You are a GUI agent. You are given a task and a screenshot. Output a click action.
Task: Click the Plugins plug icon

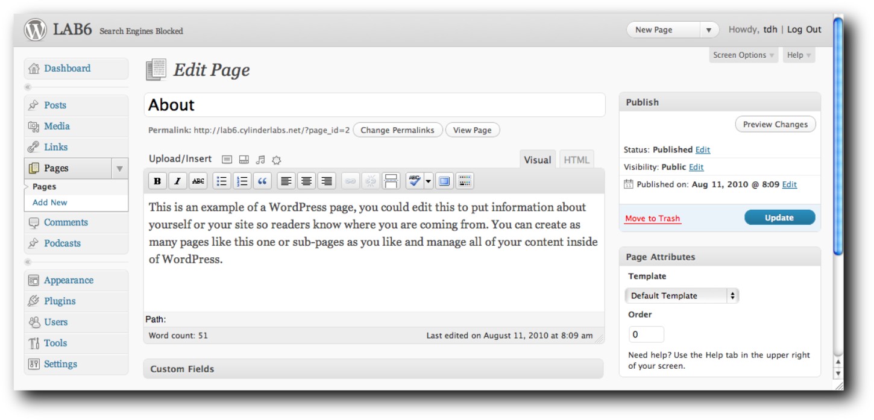click(x=34, y=301)
